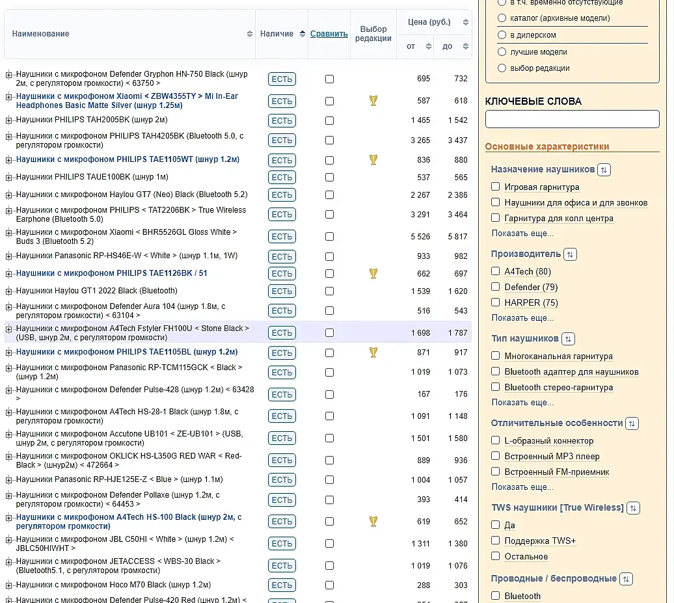Image resolution: width=674 pixels, height=603 pixels.
Task: Check Поддержка TWS+ filter
Action: click(496, 541)
